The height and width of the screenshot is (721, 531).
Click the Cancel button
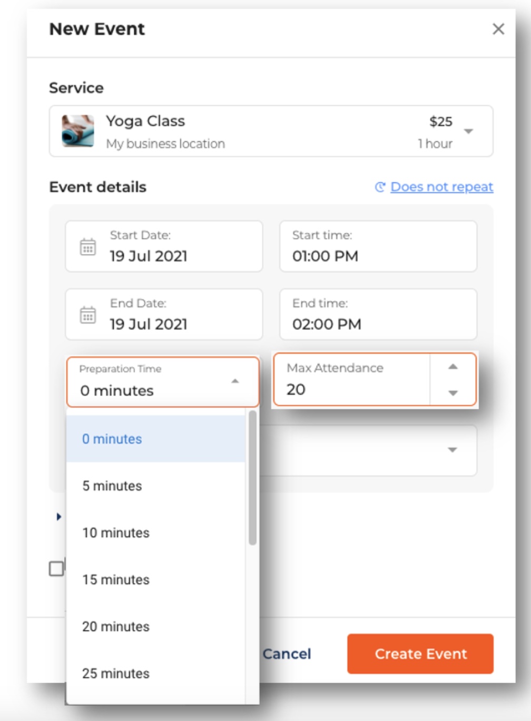pos(287,654)
